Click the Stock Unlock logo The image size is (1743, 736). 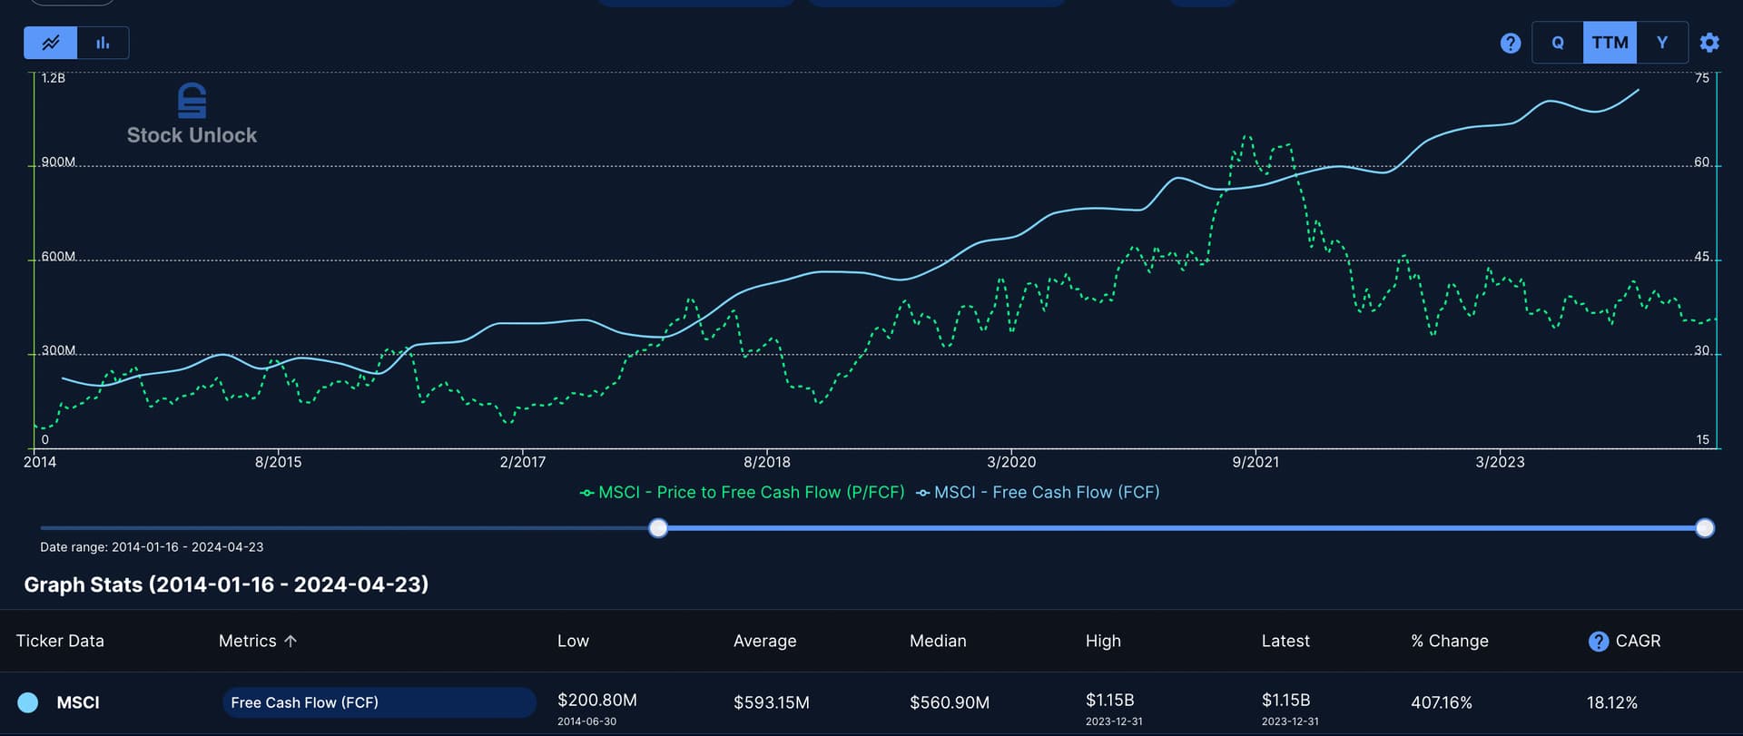(x=192, y=114)
